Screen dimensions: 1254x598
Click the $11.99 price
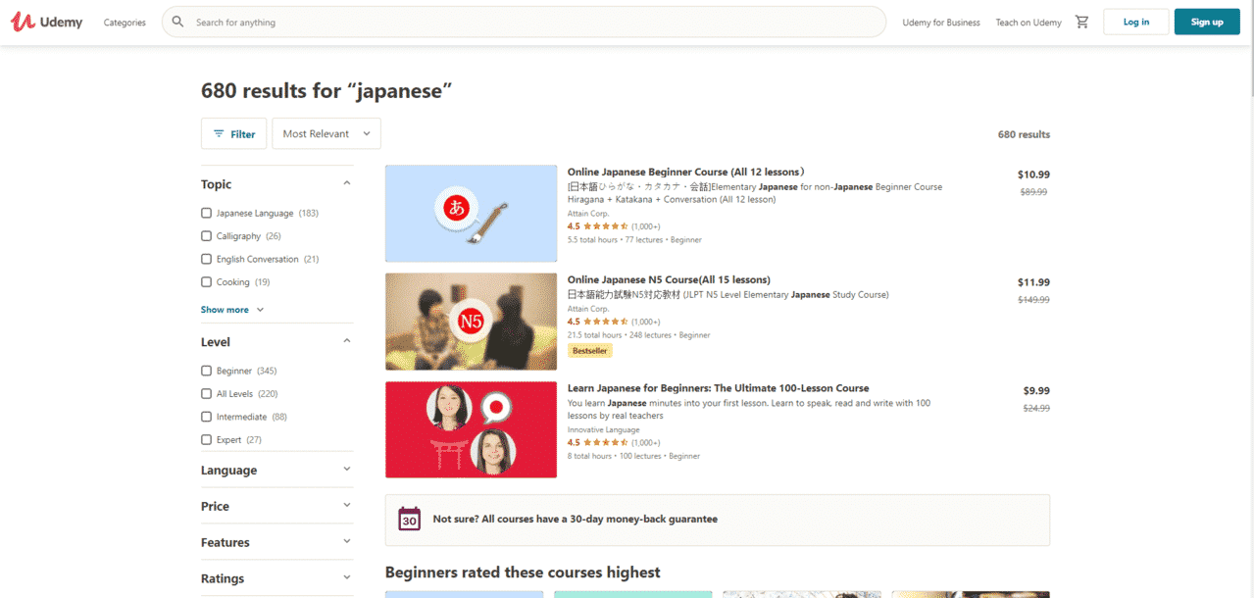(x=1033, y=282)
